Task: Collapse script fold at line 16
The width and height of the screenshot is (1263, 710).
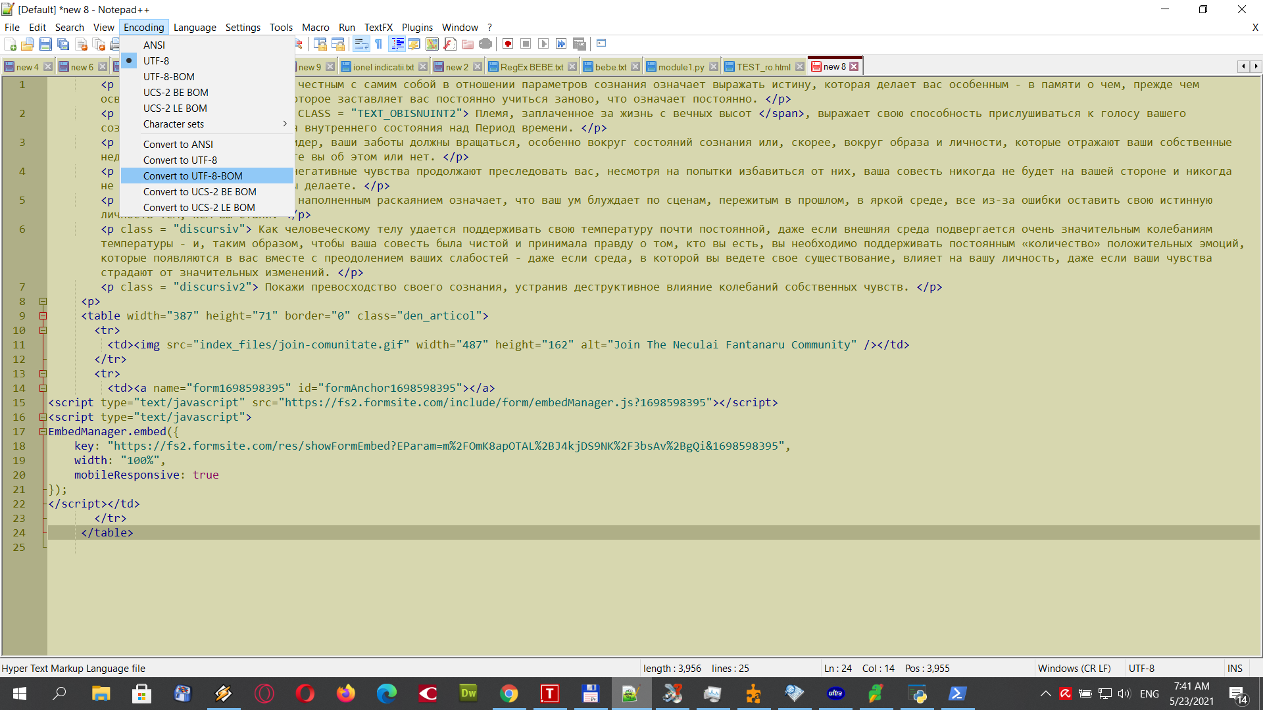Action: [43, 417]
